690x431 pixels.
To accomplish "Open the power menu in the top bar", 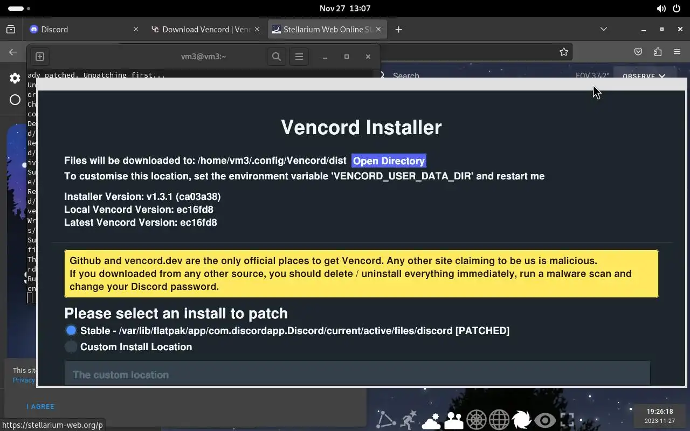I will (x=677, y=9).
